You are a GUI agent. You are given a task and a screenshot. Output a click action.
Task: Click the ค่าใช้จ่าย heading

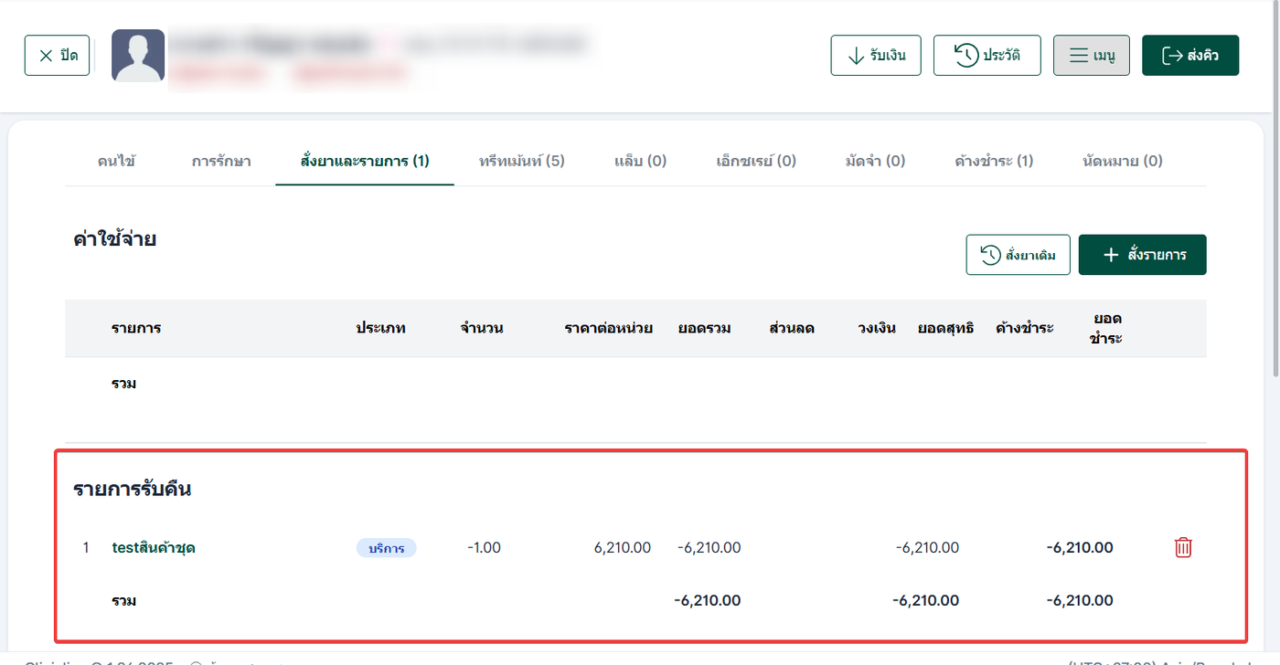click(114, 240)
